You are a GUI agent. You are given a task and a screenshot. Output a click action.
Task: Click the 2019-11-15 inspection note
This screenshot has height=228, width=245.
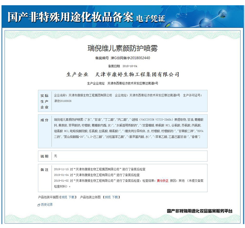pos(100,169)
